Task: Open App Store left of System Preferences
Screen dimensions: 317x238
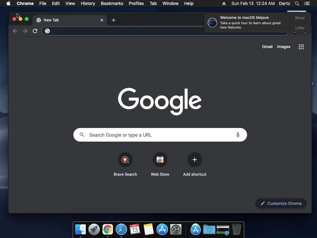Action: point(162,229)
